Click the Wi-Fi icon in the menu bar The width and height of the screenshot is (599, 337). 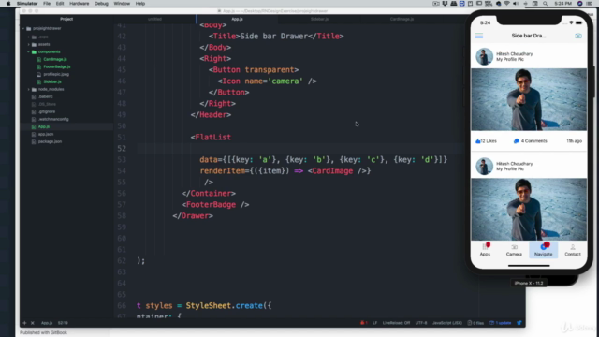point(507,4)
